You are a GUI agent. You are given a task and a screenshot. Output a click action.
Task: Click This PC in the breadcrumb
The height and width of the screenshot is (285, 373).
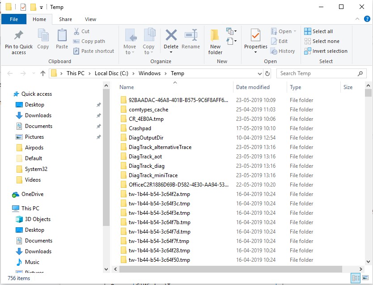(x=76, y=73)
